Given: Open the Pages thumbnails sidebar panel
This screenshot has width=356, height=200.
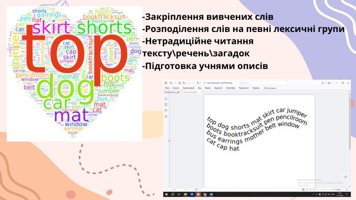Looking at the screenshot, I should click(166, 105).
